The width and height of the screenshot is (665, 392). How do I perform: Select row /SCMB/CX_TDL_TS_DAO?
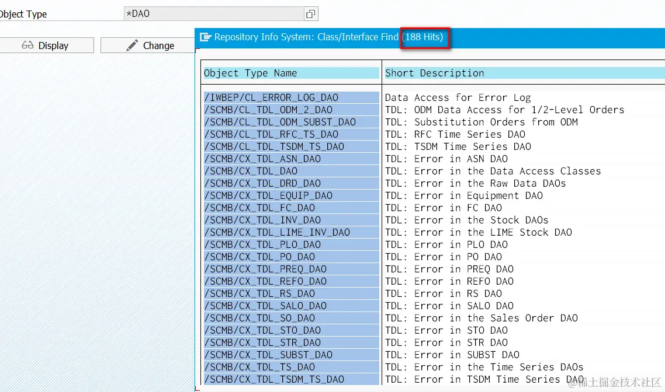tap(292, 368)
